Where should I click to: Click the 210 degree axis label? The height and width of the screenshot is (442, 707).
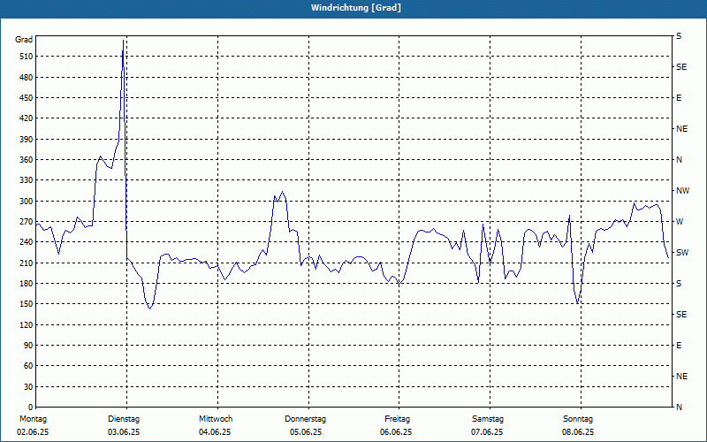27,263
